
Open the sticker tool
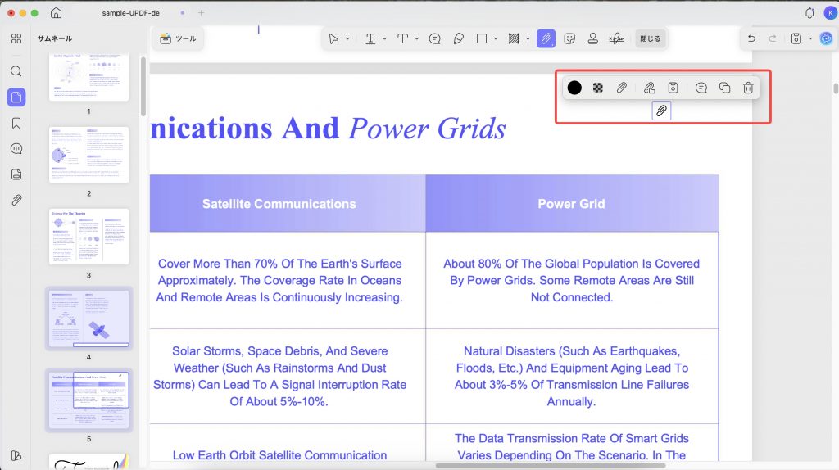[569, 38]
